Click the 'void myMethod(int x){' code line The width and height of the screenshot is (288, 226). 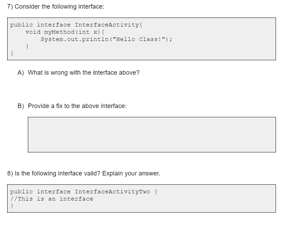(x=65, y=32)
